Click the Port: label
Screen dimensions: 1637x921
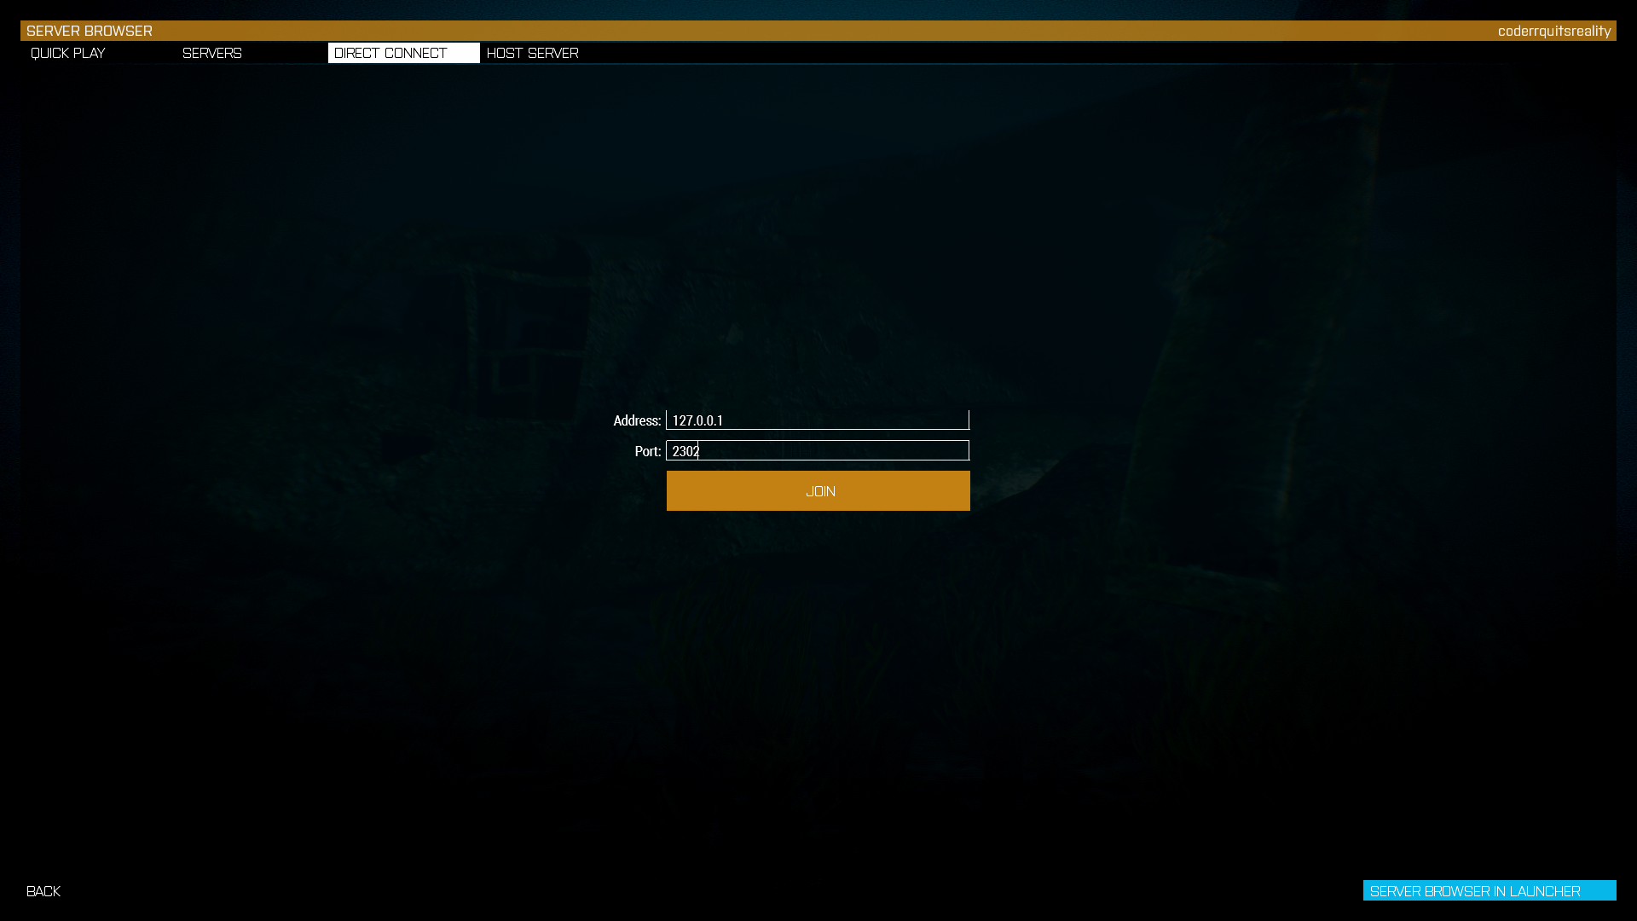coord(648,451)
